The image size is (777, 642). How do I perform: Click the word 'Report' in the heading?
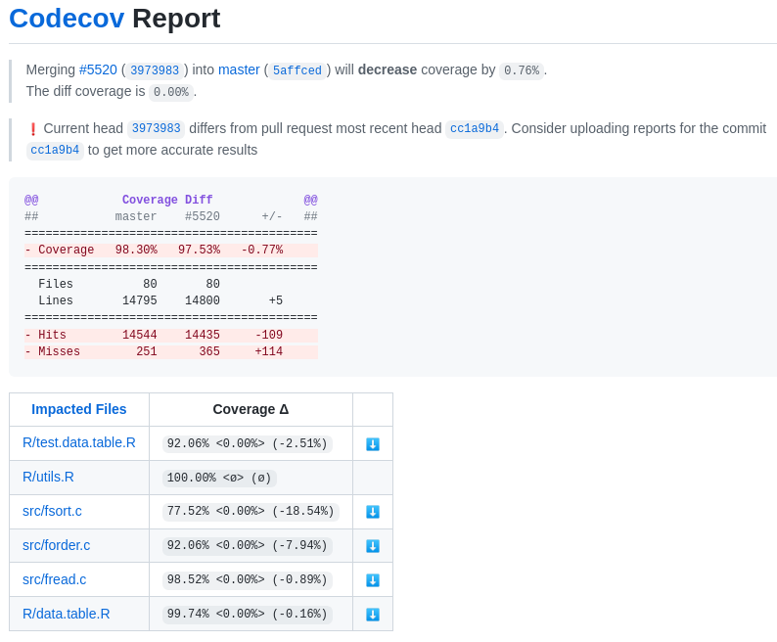coord(176,19)
